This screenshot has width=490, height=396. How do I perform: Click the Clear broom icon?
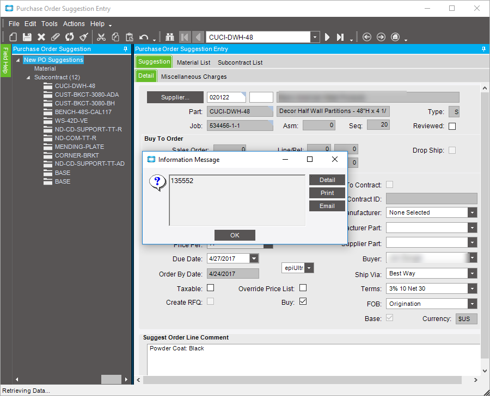84,37
